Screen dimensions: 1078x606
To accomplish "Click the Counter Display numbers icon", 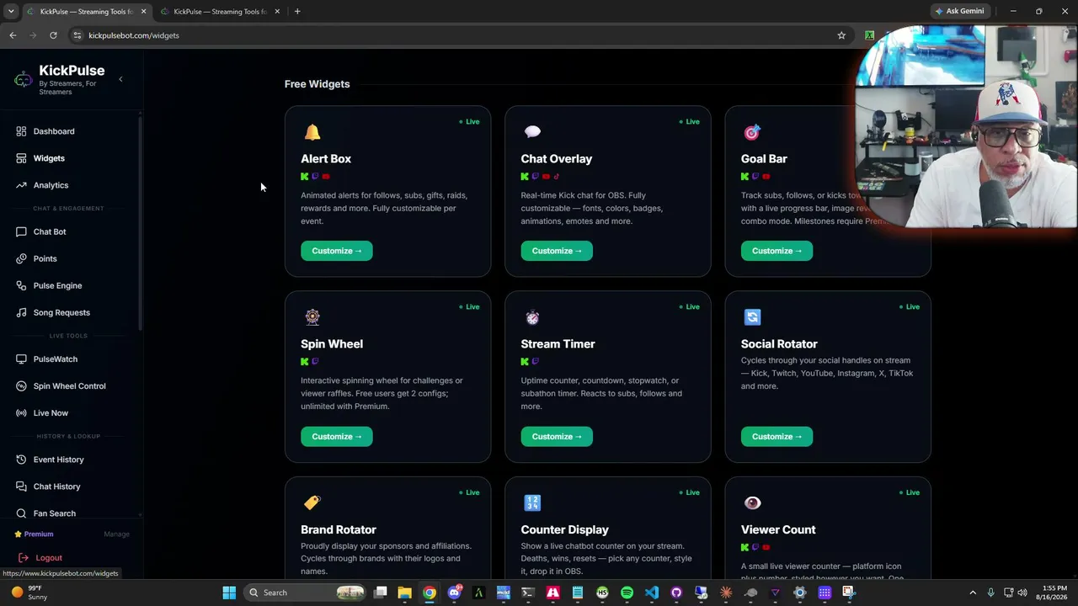I will tap(532, 502).
